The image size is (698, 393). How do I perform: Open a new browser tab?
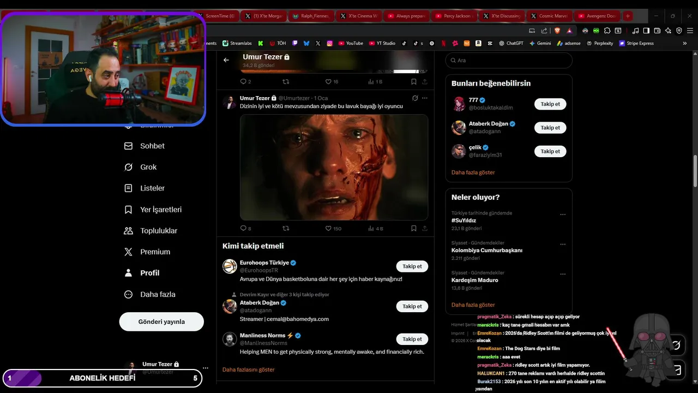[x=628, y=16]
